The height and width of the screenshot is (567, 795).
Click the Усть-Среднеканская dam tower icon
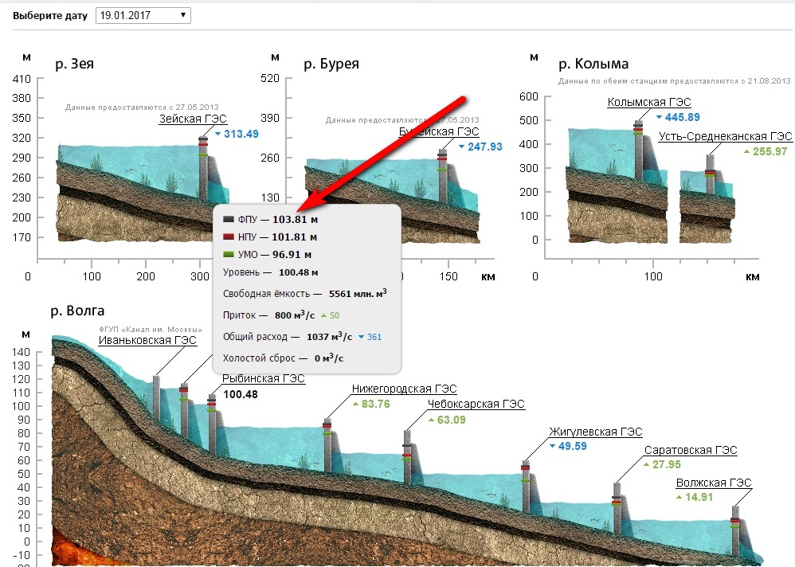pyautogui.click(x=710, y=174)
